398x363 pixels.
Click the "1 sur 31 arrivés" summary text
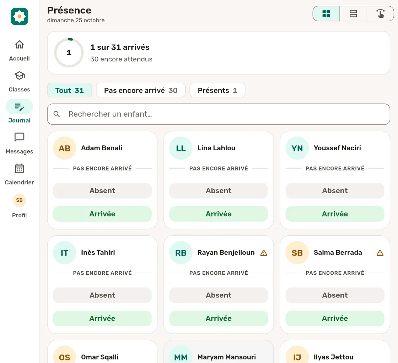pos(120,48)
